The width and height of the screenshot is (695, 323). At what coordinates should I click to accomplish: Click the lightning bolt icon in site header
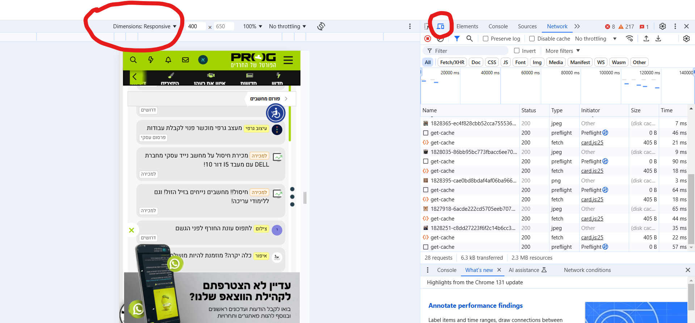pos(151,60)
